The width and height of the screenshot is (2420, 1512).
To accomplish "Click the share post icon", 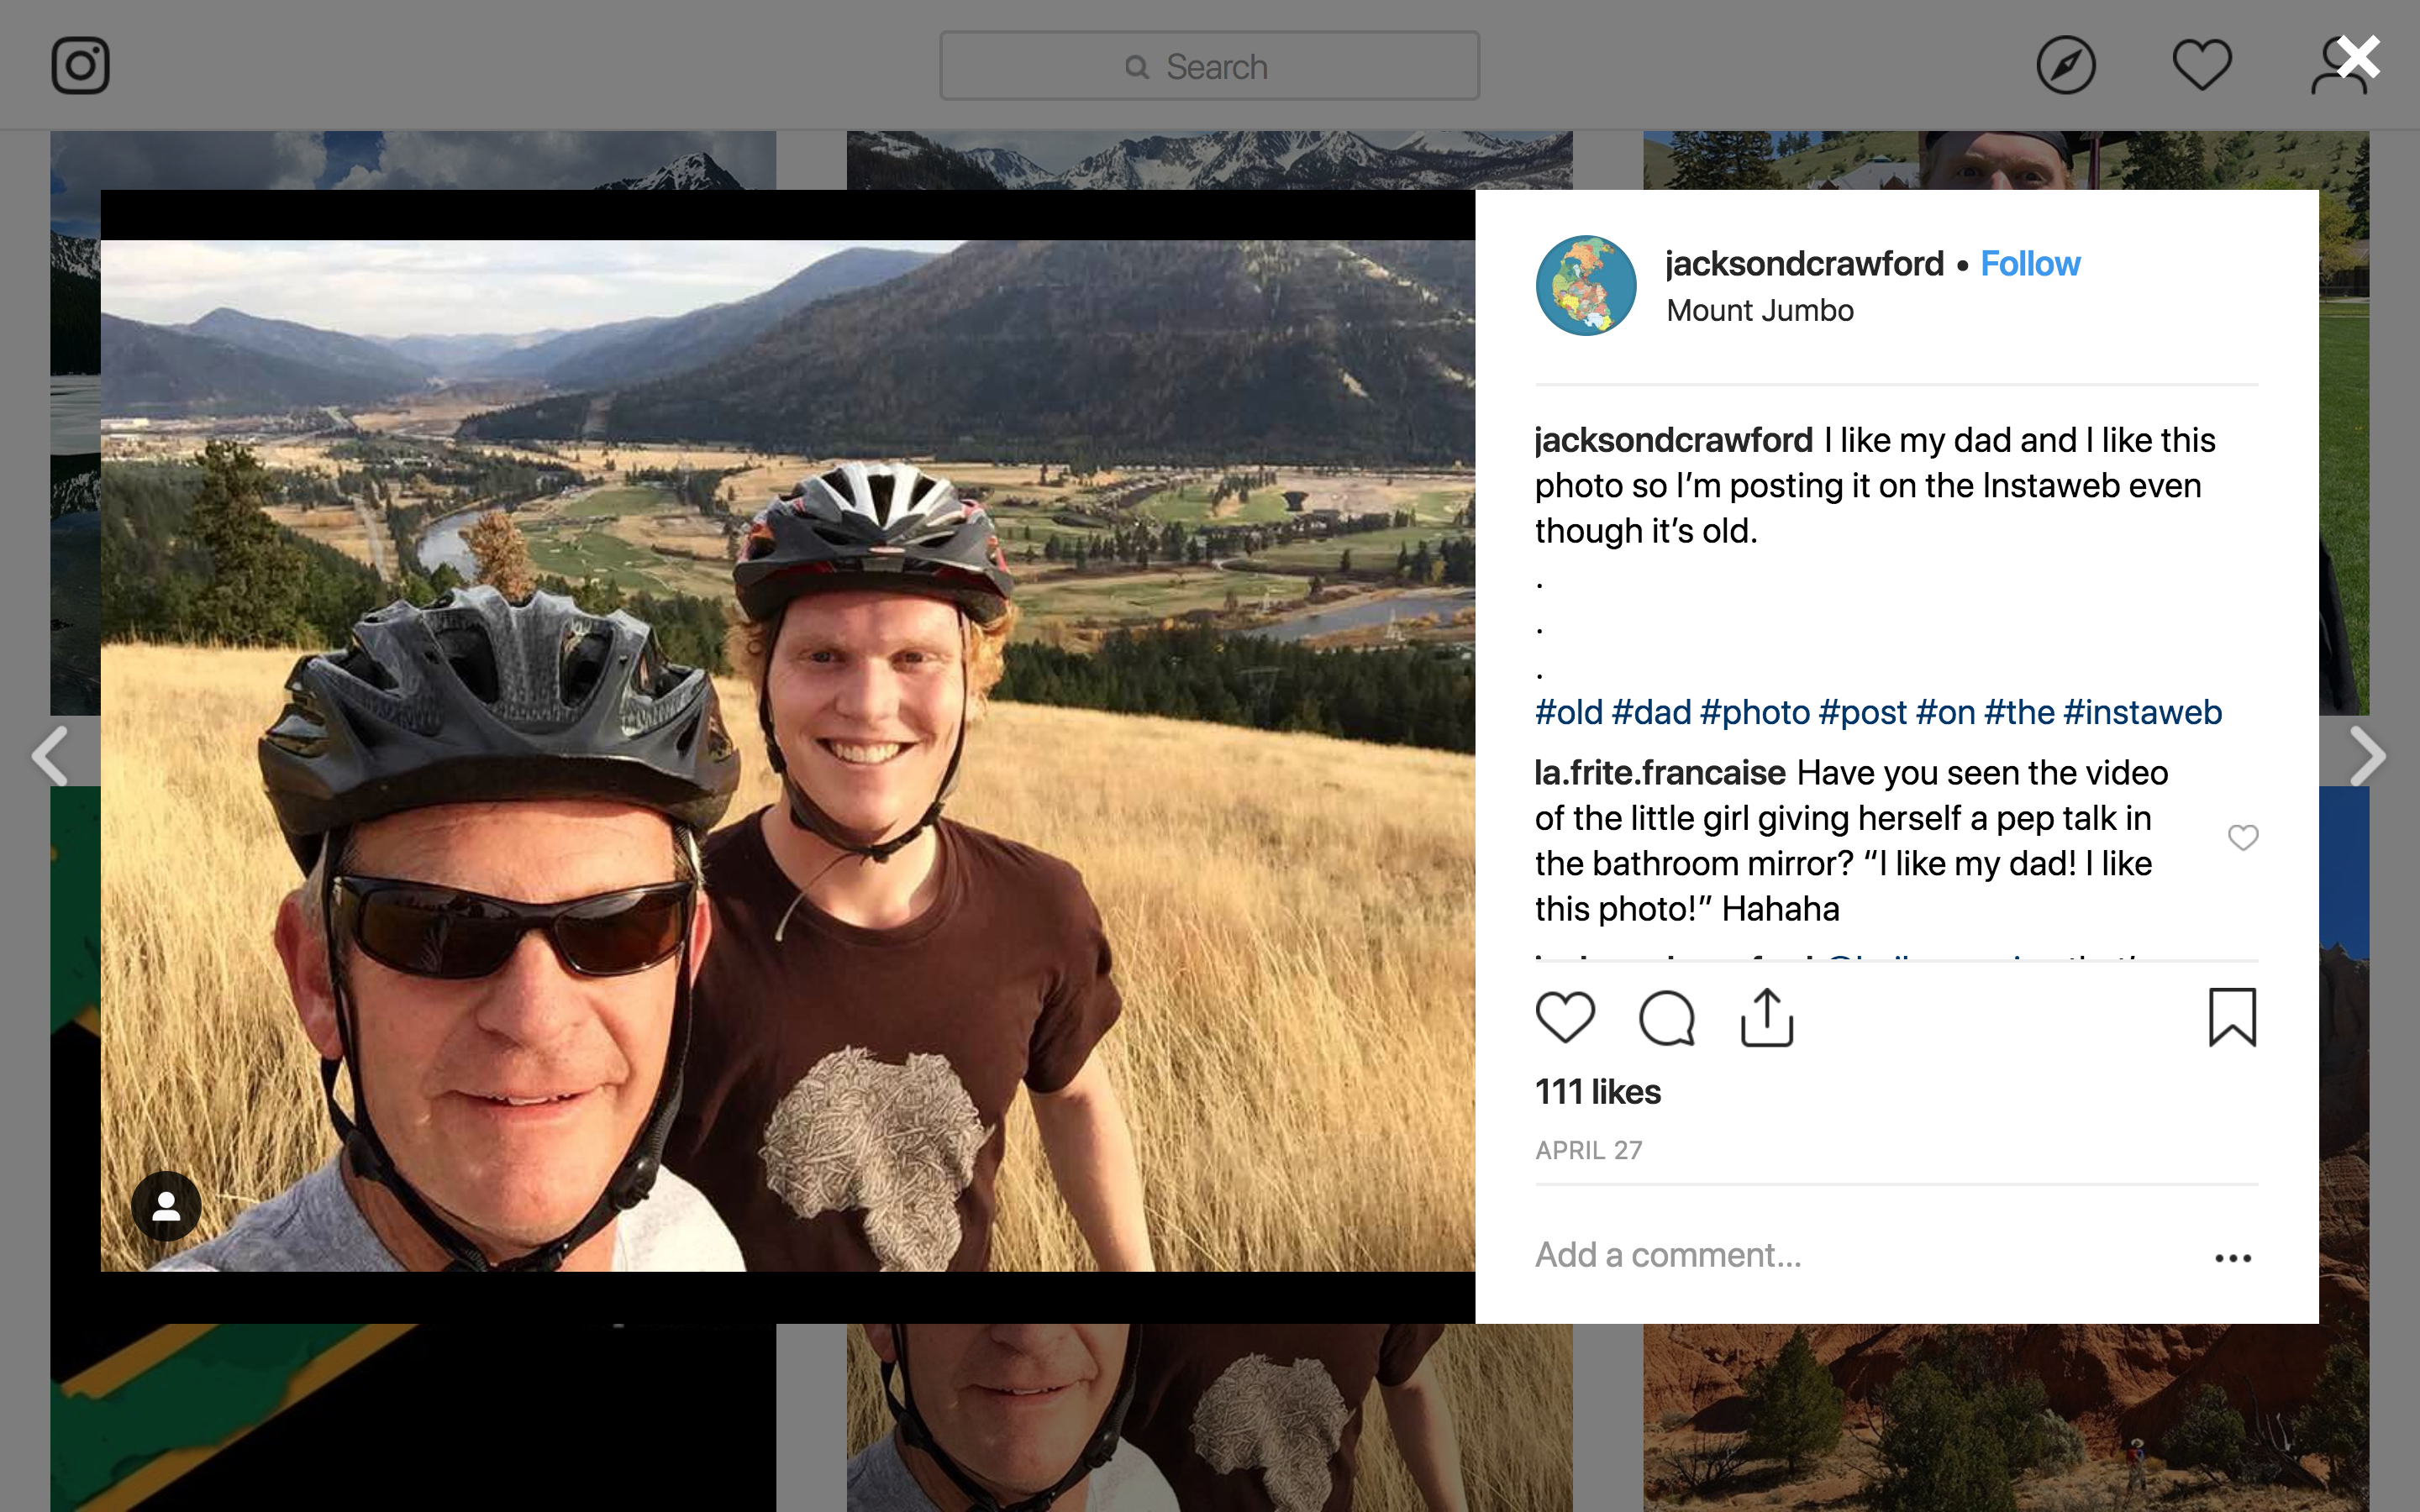I will coord(1767,1018).
